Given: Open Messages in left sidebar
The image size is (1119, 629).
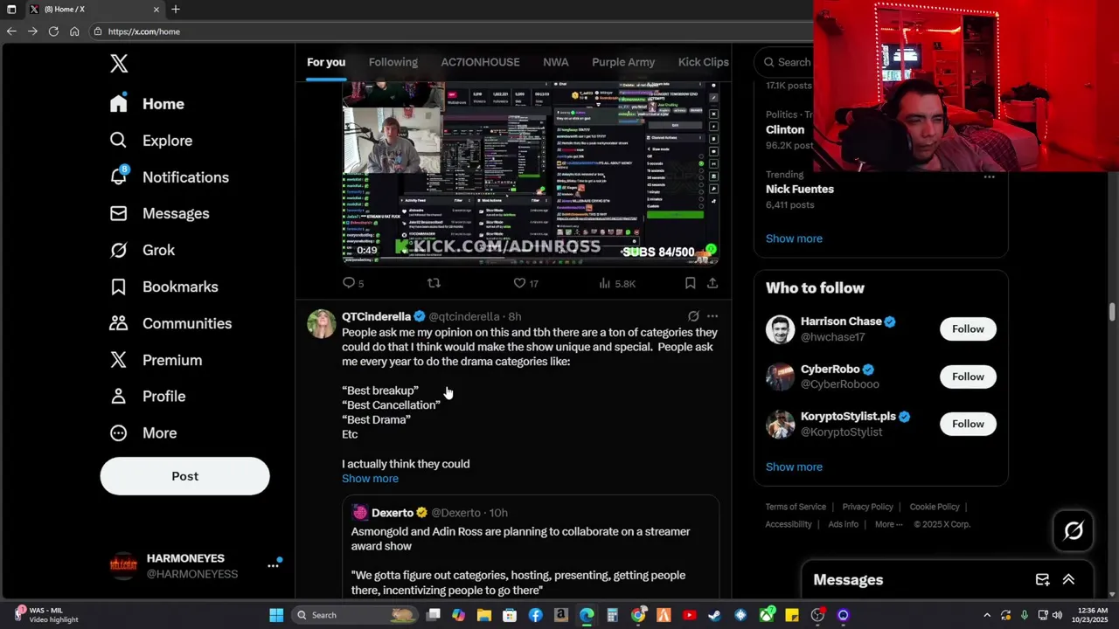Looking at the screenshot, I should tap(159, 214).
